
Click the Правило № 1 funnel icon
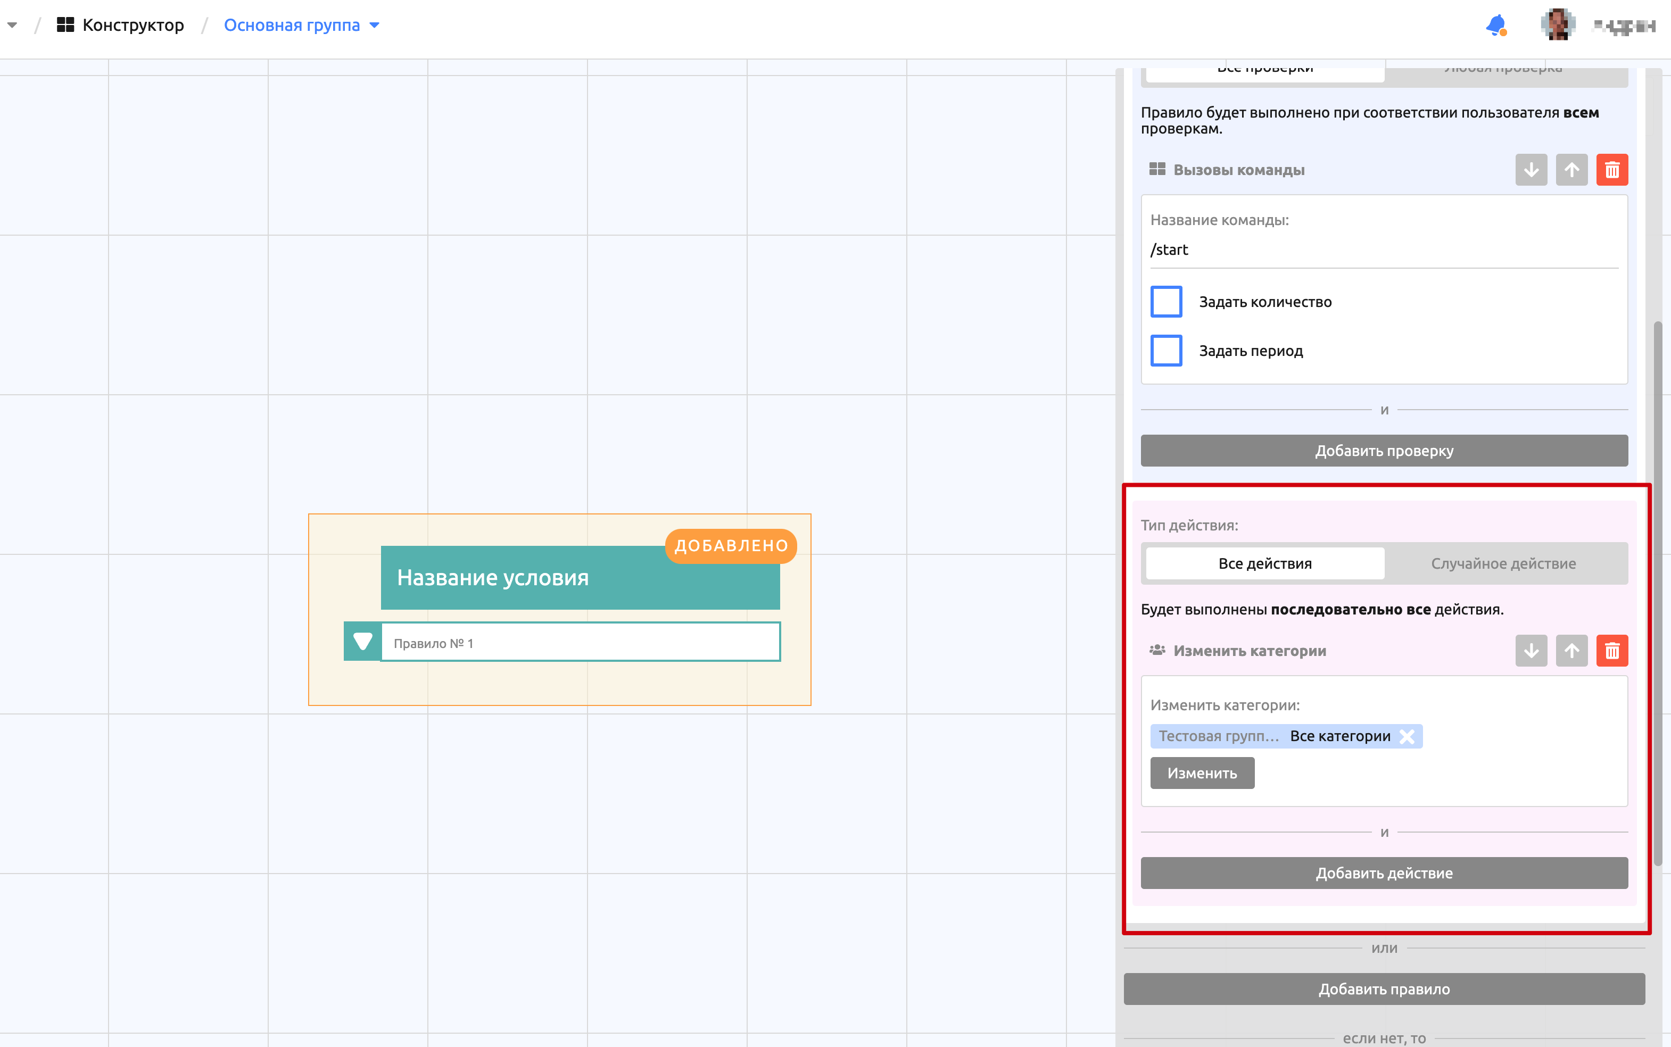[x=363, y=642]
